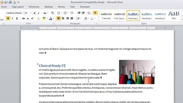Click the Shrink Font icon
The image size is (183, 103).
click(39, 13)
